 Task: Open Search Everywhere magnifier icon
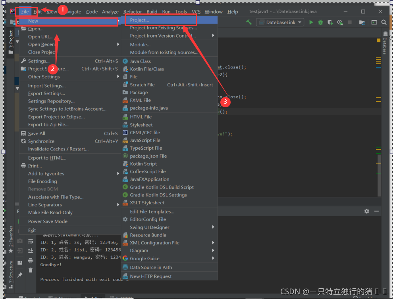384,22
